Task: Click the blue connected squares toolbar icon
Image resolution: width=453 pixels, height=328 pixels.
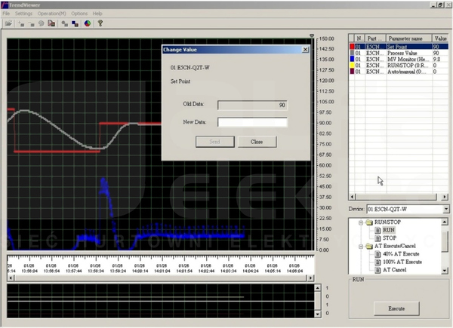Action: (75, 23)
